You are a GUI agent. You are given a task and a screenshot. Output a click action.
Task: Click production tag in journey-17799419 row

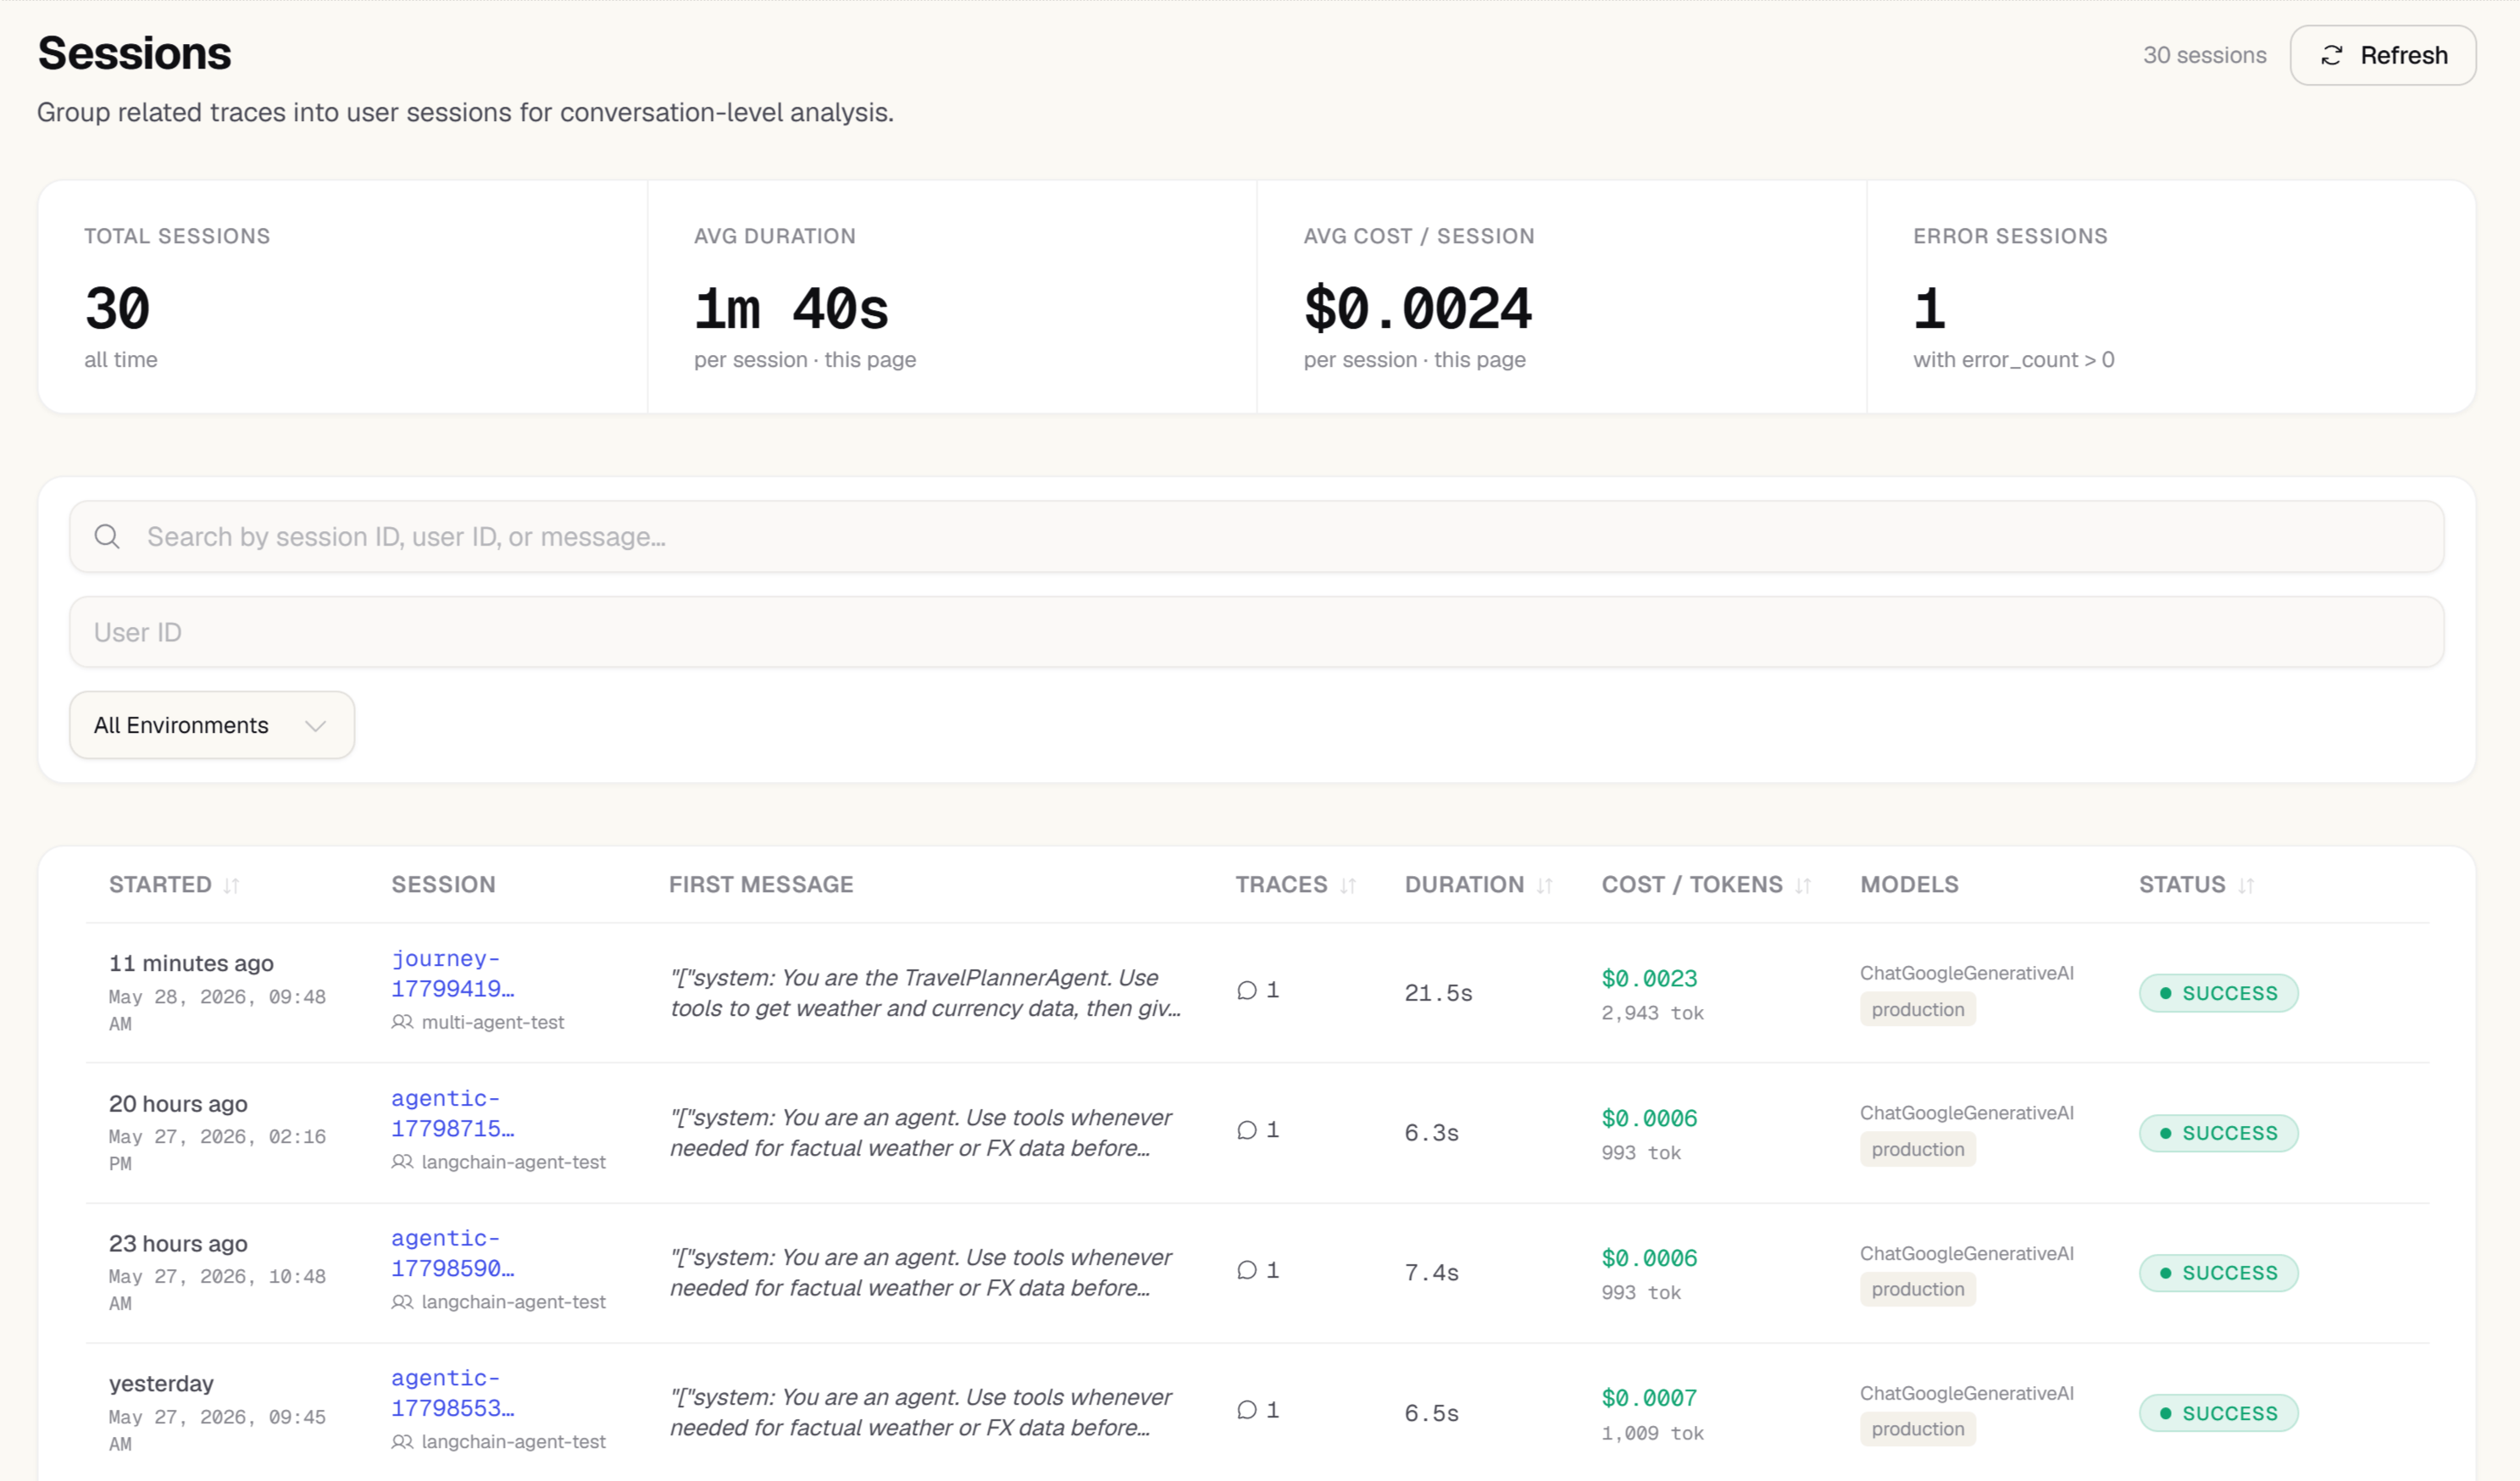1917,1010
